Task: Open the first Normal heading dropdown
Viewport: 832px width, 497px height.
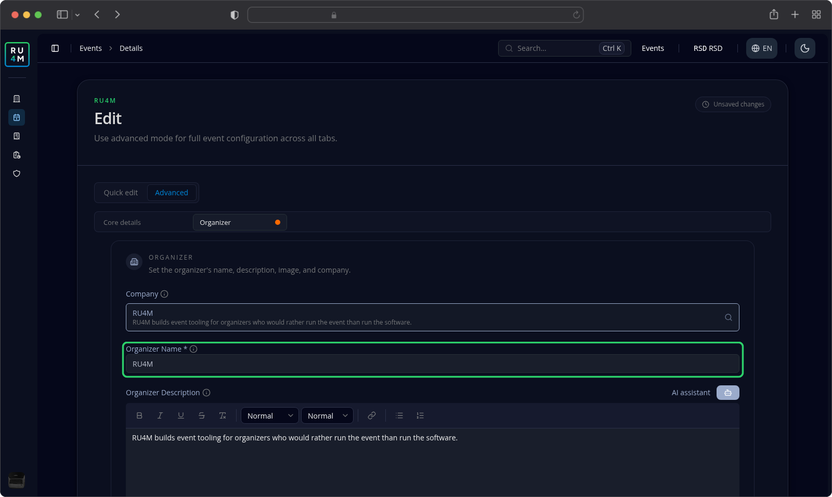Action: coord(270,415)
